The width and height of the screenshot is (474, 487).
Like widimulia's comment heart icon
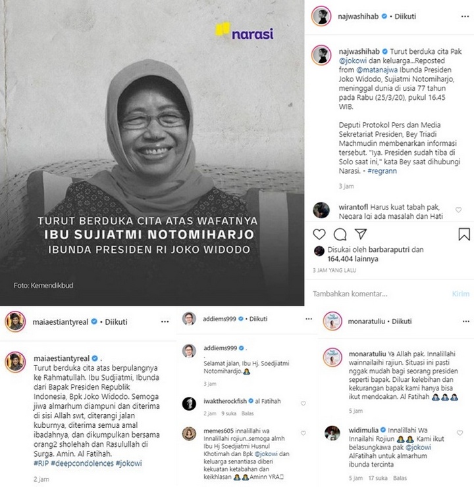click(460, 432)
